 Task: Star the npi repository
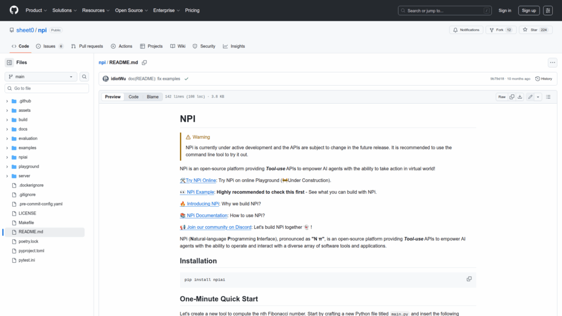pos(536,30)
